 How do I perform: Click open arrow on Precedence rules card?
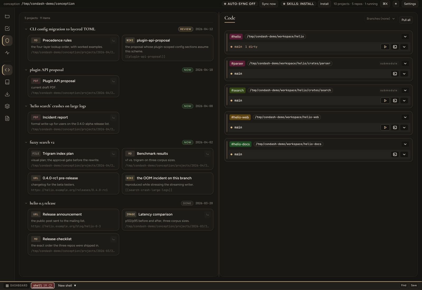113,41
